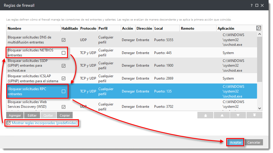Click the search magnifier icon in table header

coord(259,28)
